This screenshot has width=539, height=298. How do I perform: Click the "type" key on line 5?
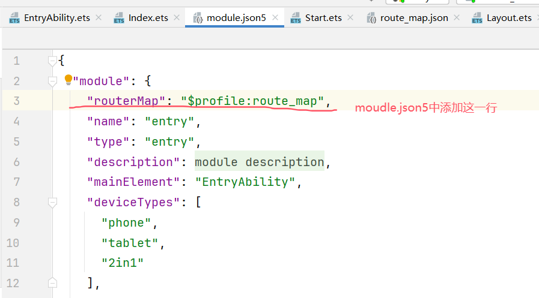[x=108, y=142]
